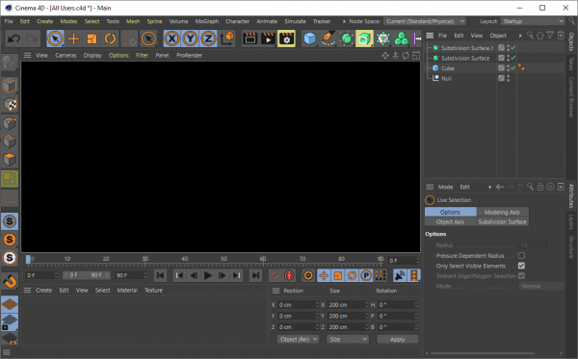Select Points mode icon
The image size is (578, 359).
click(10, 123)
